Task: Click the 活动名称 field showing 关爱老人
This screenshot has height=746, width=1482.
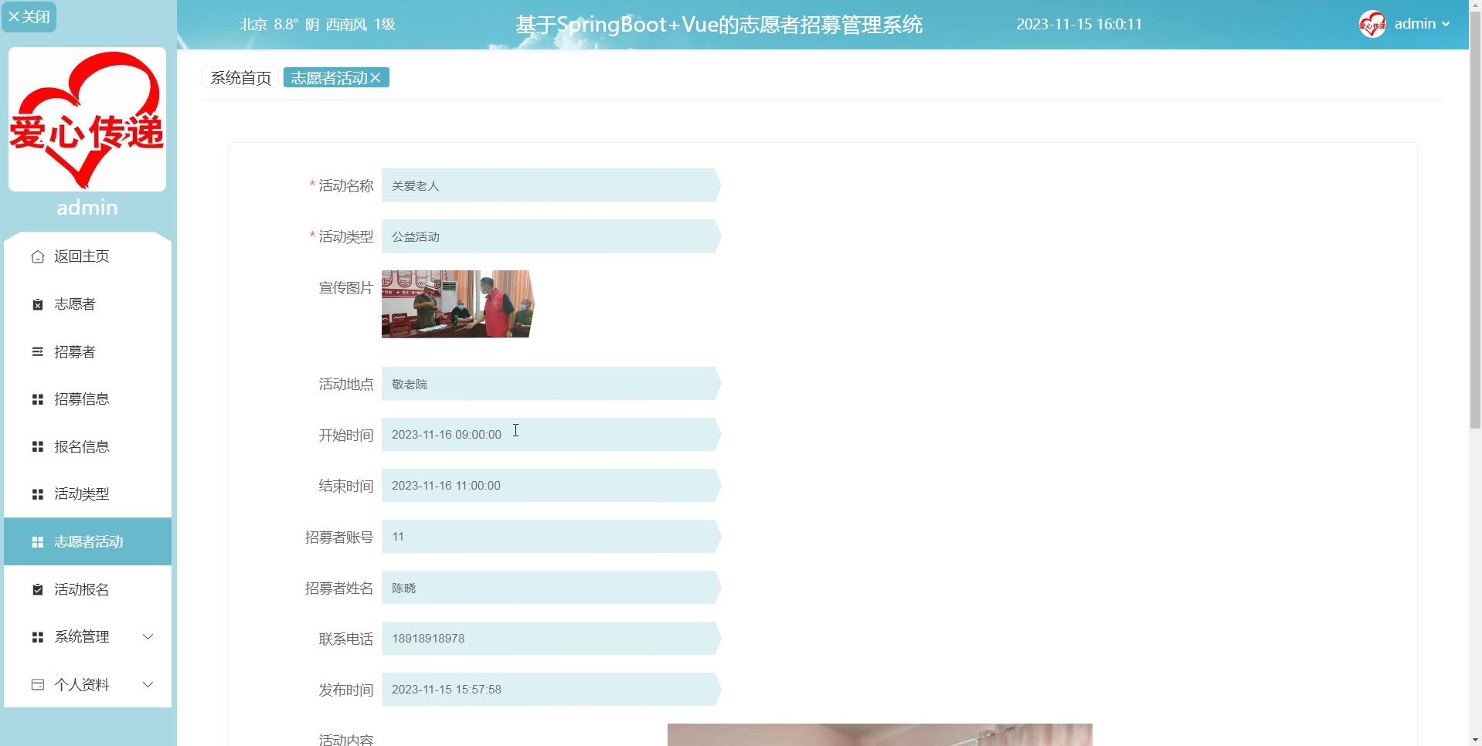Action: [x=551, y=186]
